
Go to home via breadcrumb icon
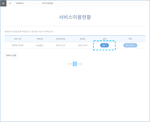pos(10,3)
